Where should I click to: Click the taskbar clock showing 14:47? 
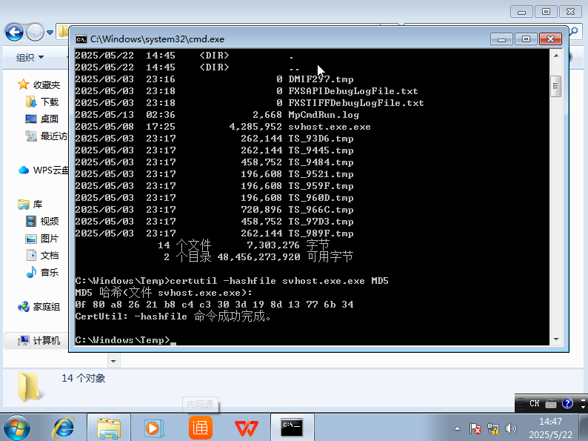[x=550, y=428]
